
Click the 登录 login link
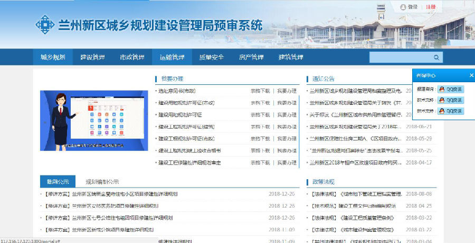pyautogui.click(x=413, y=7)
